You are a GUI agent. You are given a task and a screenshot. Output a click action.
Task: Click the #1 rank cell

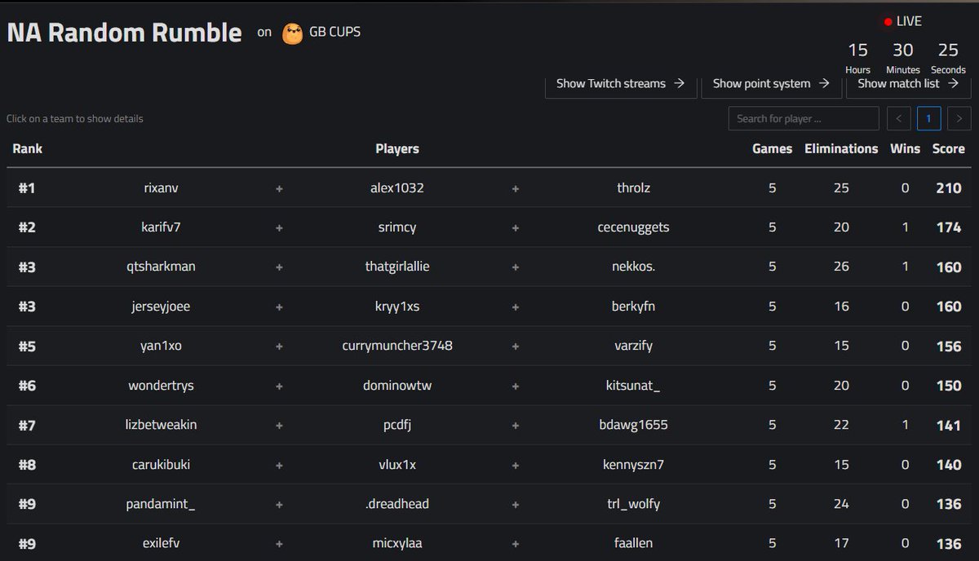click(27, 188)
